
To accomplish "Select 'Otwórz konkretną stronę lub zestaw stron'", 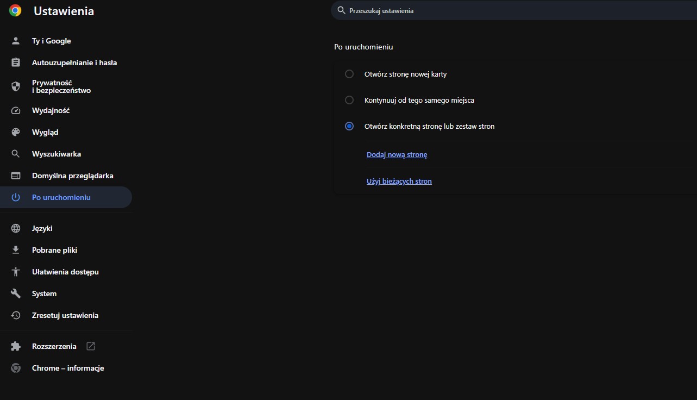I will pos(349,126).
